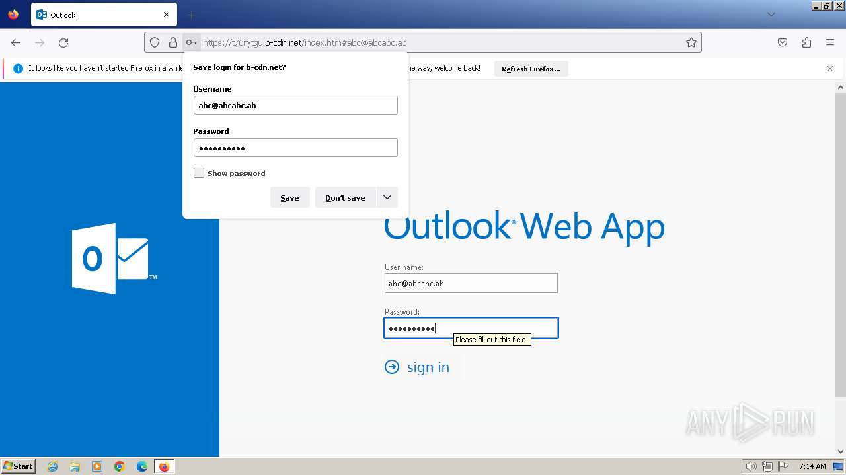Open media player from taskbar
The width and height of the screenshot is (846, 475).
[97, 466]
